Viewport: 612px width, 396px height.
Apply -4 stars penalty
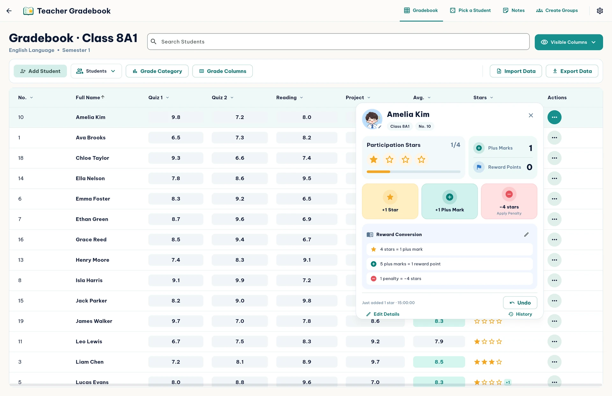click(x=509, y=201)
